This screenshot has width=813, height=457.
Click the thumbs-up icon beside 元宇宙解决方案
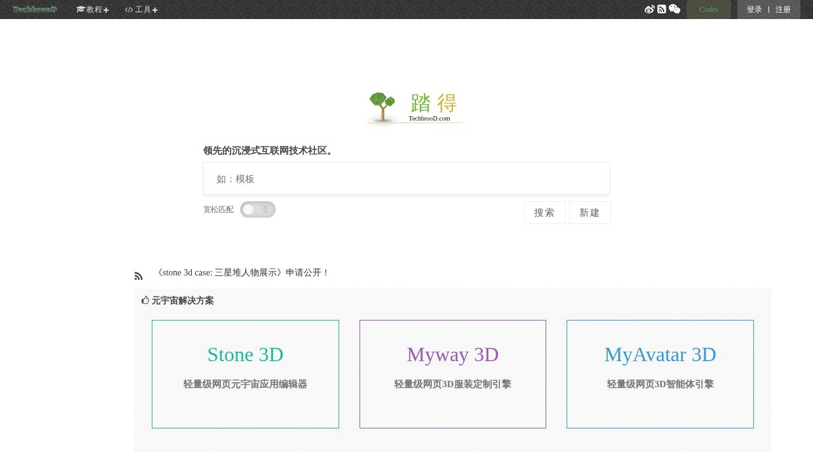(145, 300)
